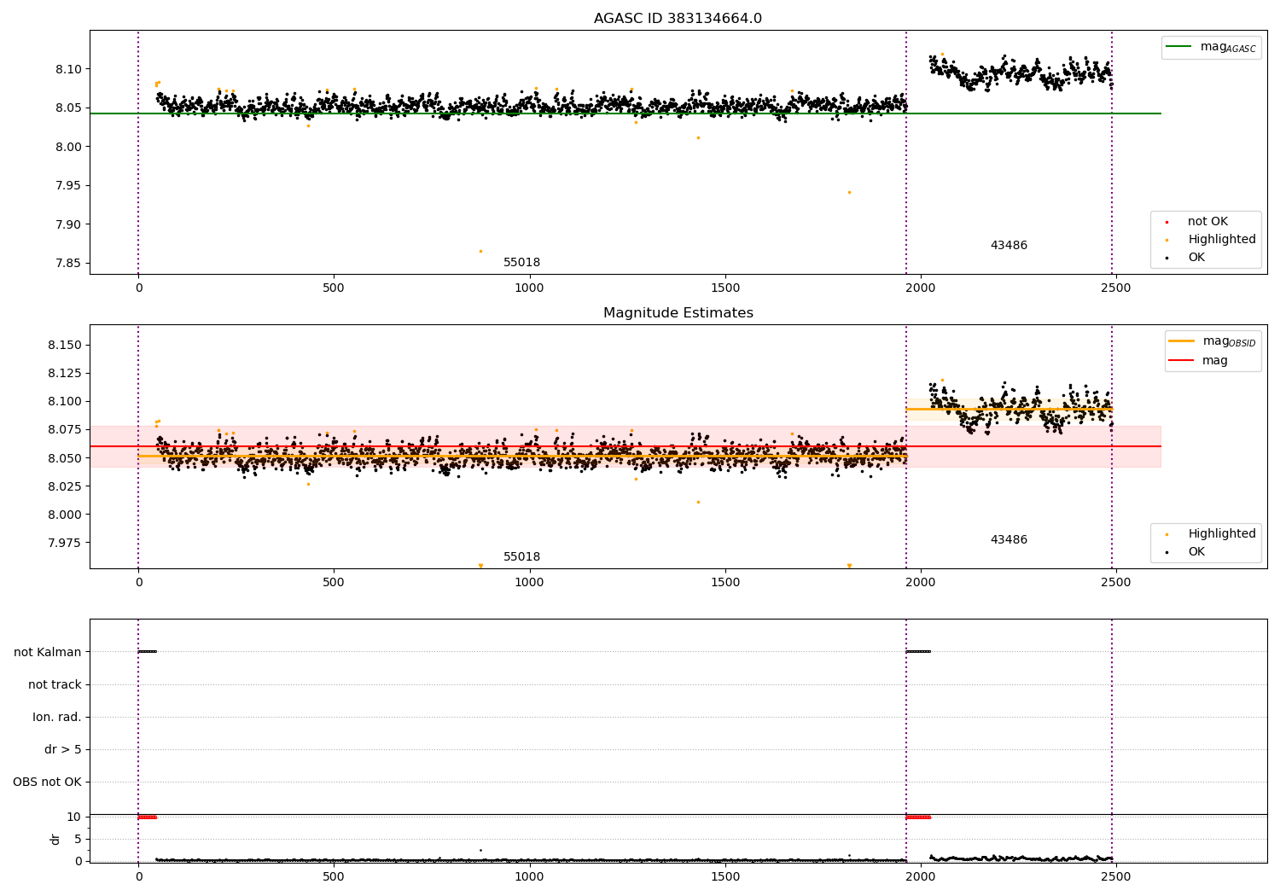Click the 8.000 y-tick label in middle plot

pyautogui.click(x=65, y=515)
